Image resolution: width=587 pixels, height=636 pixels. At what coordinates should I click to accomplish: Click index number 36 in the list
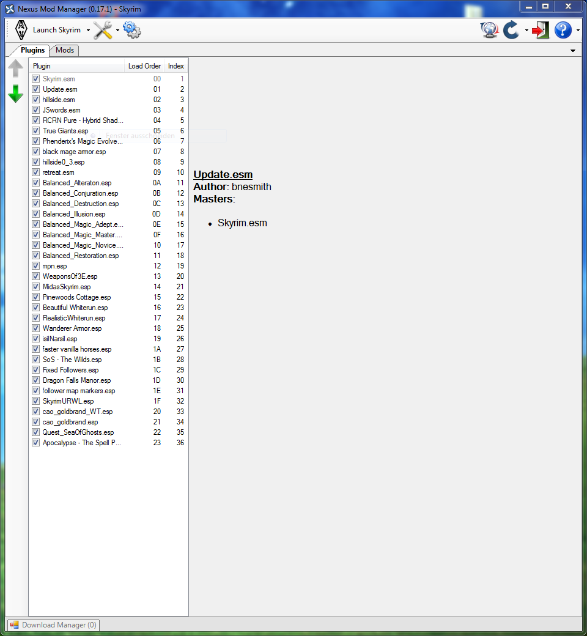(x=180, y=443)
